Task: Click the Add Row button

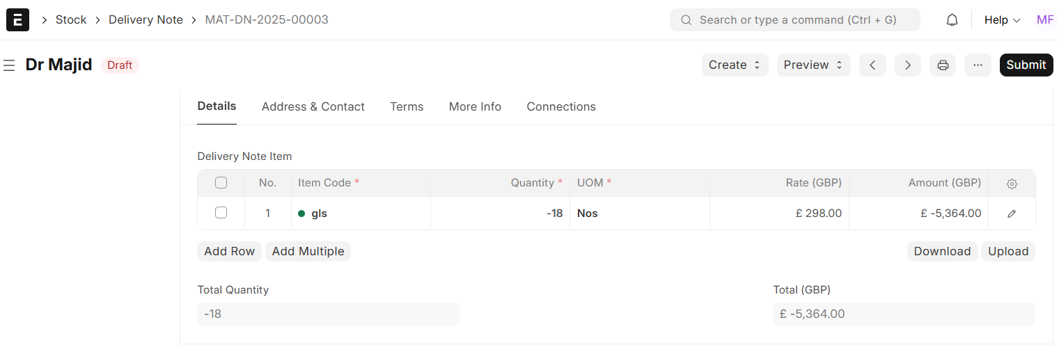Action: [x=229, y=251]
